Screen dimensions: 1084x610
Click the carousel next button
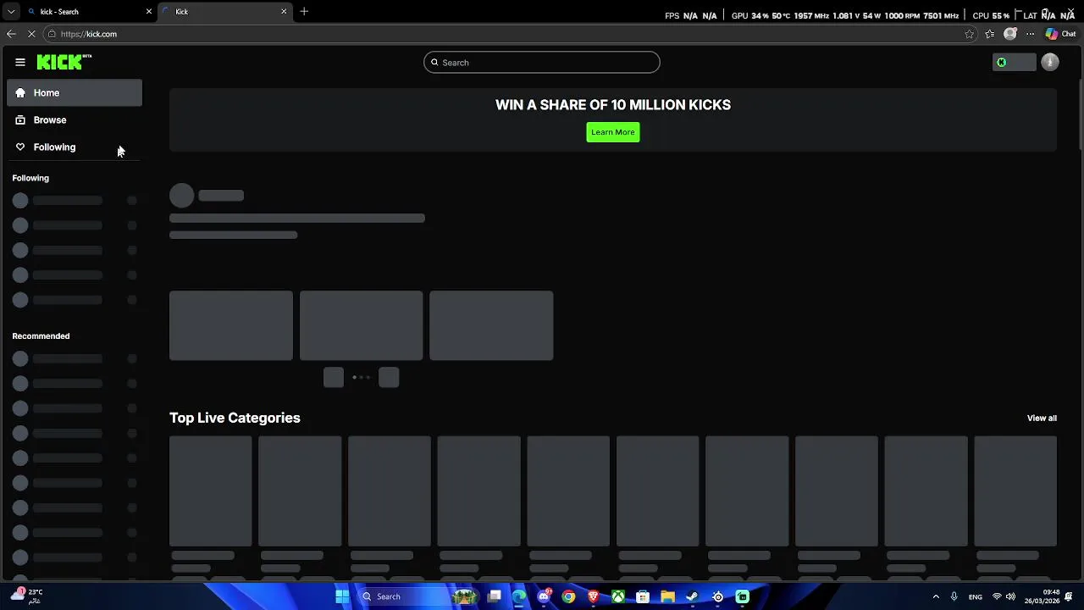click(389, 378)
